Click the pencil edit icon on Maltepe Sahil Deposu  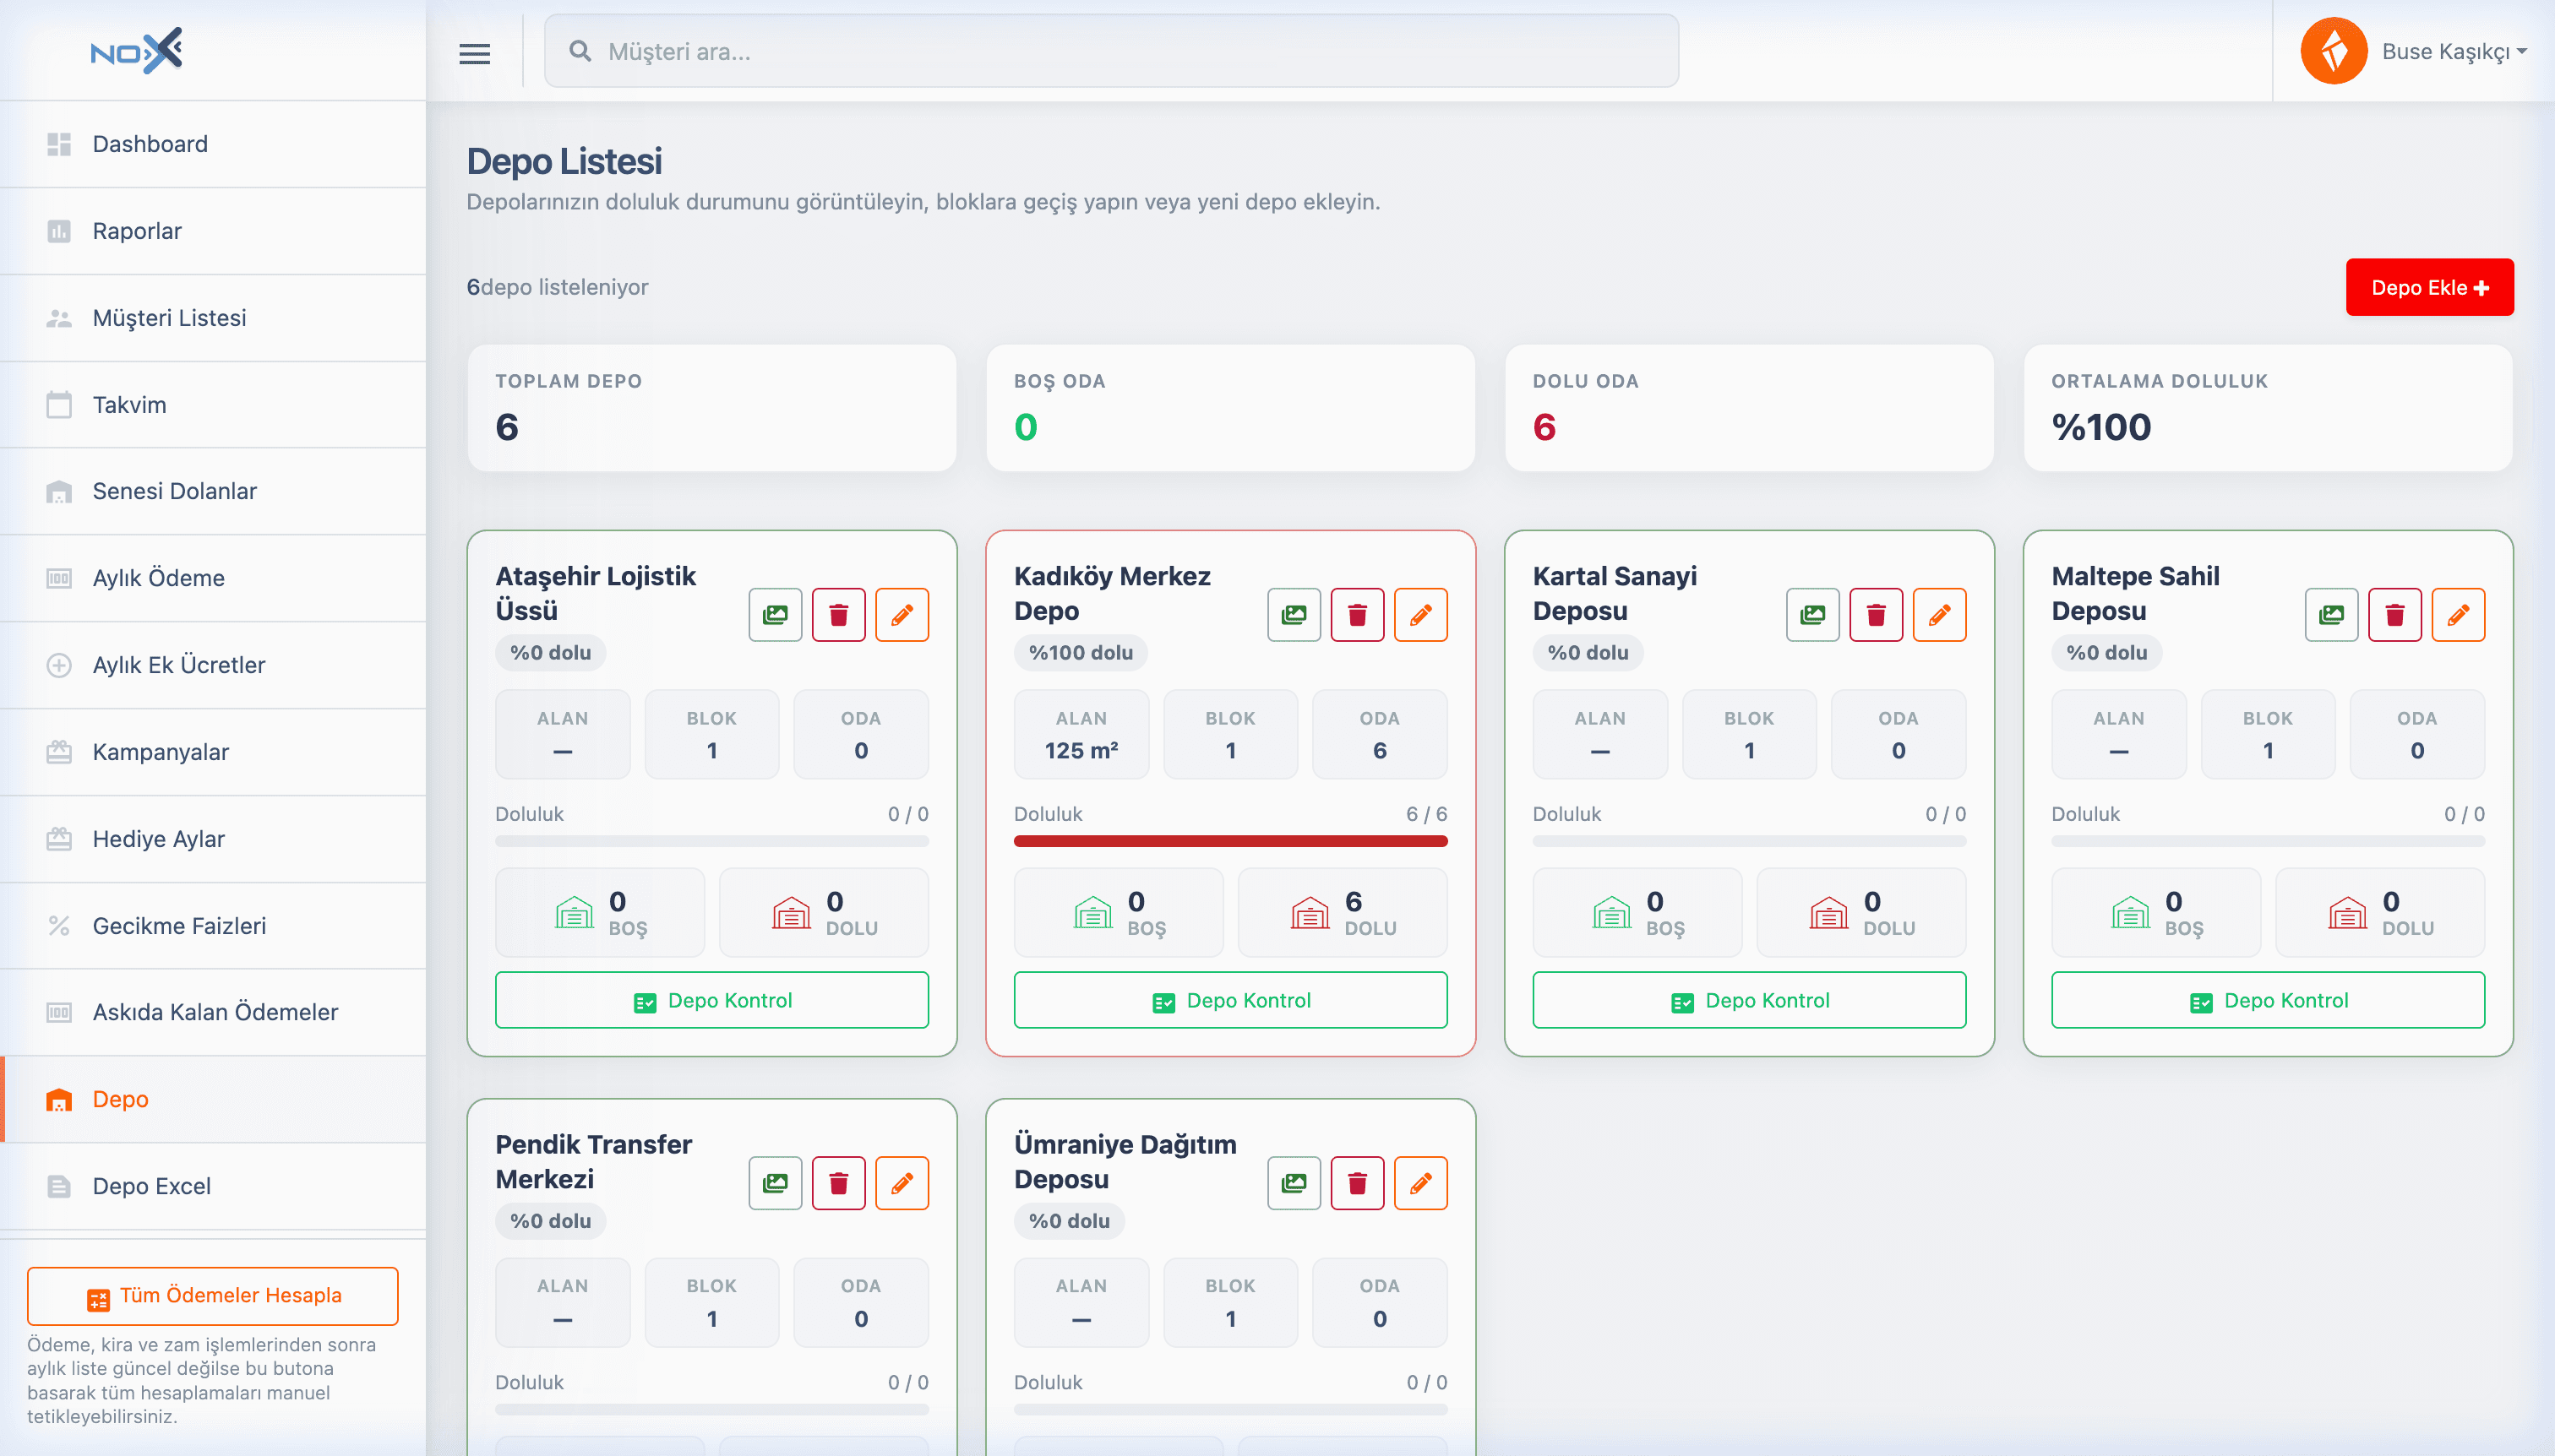2458,614
